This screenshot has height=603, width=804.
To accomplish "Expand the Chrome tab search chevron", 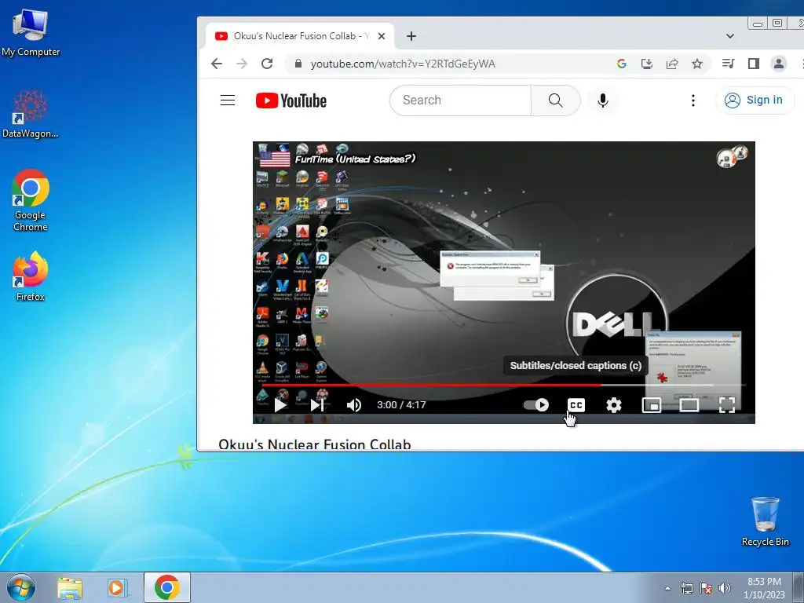I will pos(730,36).
